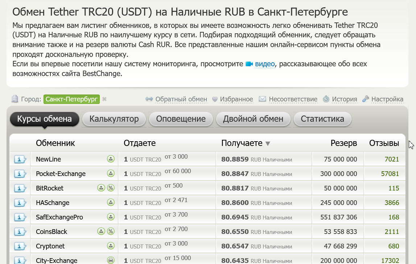Click percent icon in CoinsBlack row
The height and width of the screenshot is (264, 416).
111,231
